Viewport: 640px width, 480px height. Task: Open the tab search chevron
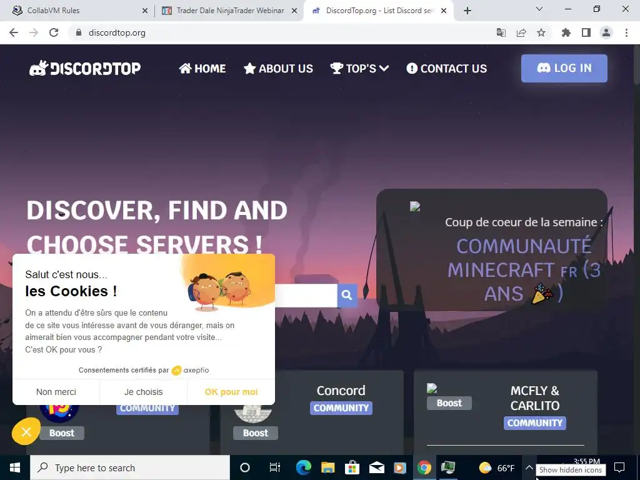point(539,9)
